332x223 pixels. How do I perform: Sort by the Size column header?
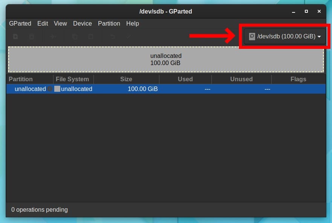[x=126, y=79]
